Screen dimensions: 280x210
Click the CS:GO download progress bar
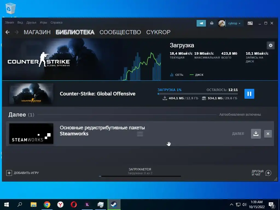[198, 94]
